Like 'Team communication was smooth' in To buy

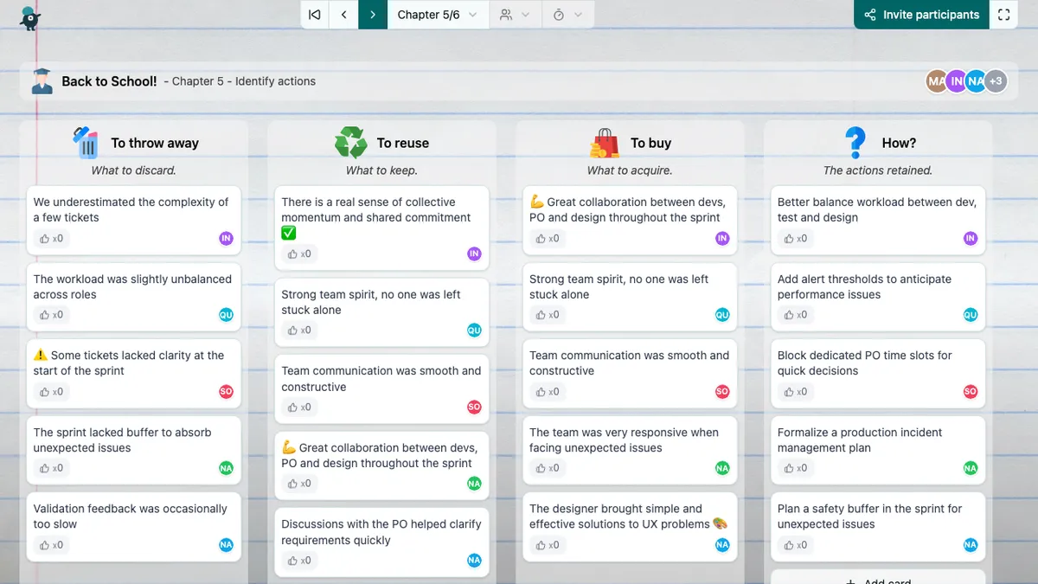coord(541,392)
